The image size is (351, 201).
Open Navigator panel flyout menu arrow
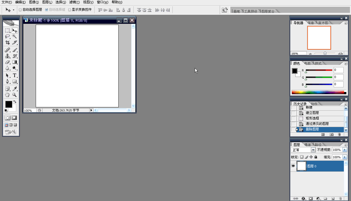click(x=346, y=23)
